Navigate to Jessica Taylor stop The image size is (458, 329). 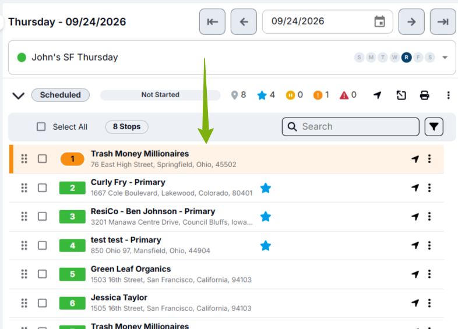[415, 303]
